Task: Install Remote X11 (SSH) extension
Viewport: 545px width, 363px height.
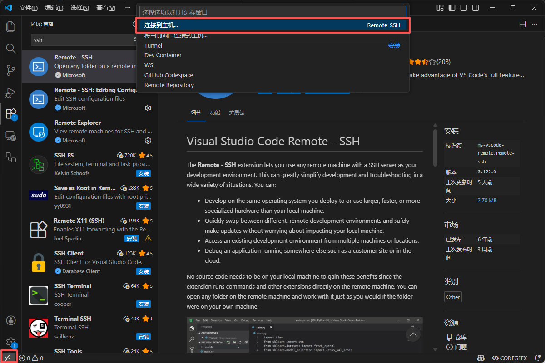Action: [x=132, y=239]
